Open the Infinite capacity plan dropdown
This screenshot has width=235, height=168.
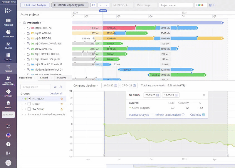[x=70, y=5]
